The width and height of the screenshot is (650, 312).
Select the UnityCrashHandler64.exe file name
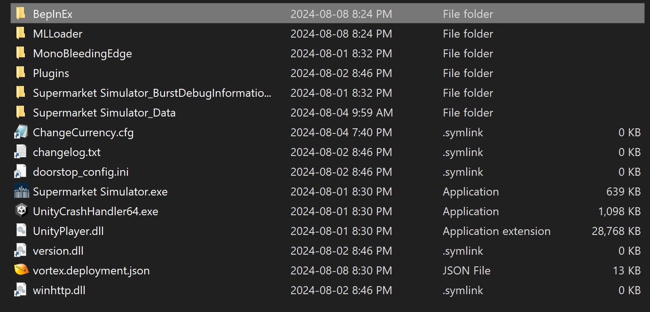click(x=95, y=211)
